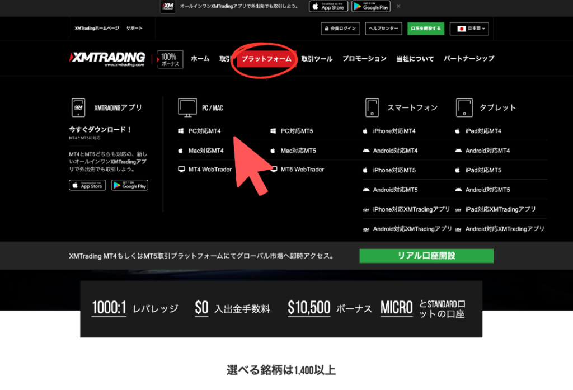This screenshot has height=390, width=573.
Task: Open the PC対応MT4 link
Action: pyautogui.click(x=204, y=131)
